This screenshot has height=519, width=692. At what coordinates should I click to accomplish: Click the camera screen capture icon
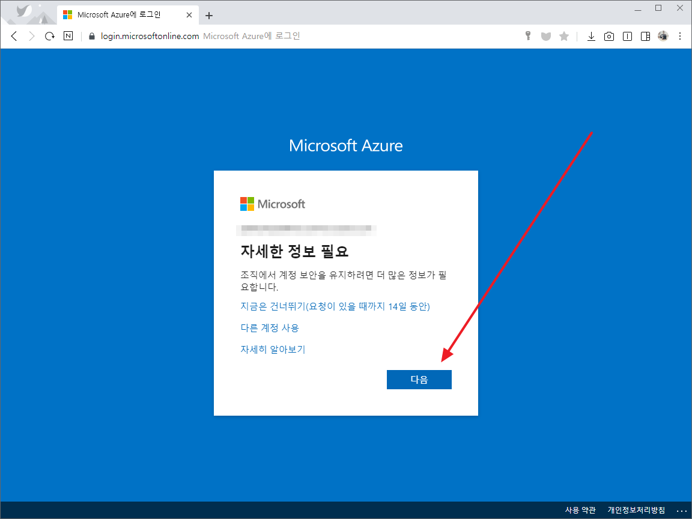pos(609,36)
